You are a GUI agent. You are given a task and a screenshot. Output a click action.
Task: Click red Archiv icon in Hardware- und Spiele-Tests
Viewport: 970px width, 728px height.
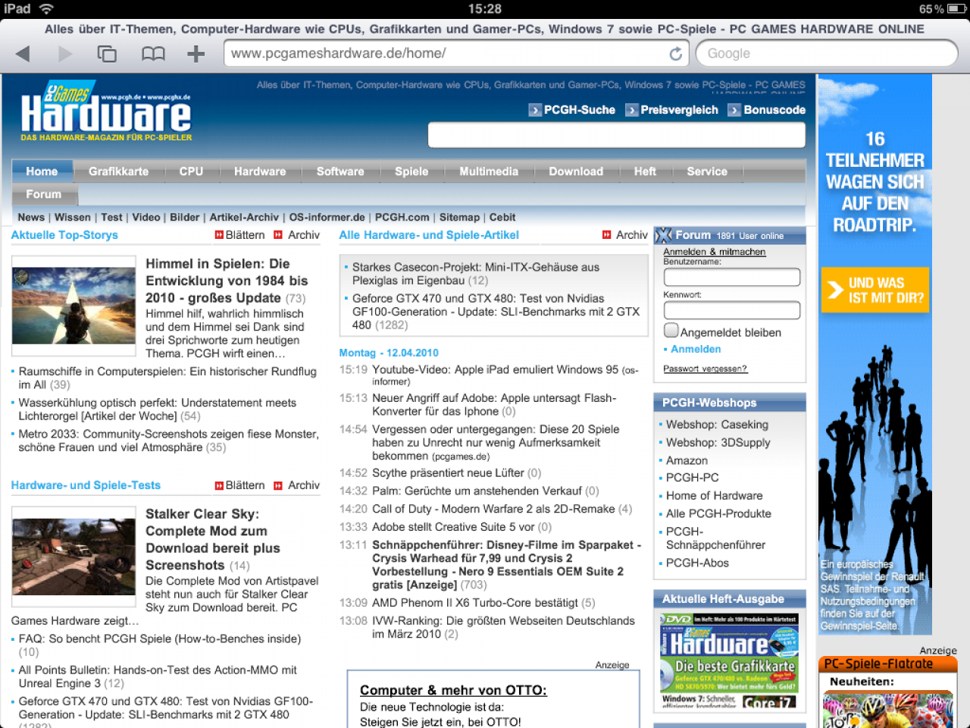278,485
